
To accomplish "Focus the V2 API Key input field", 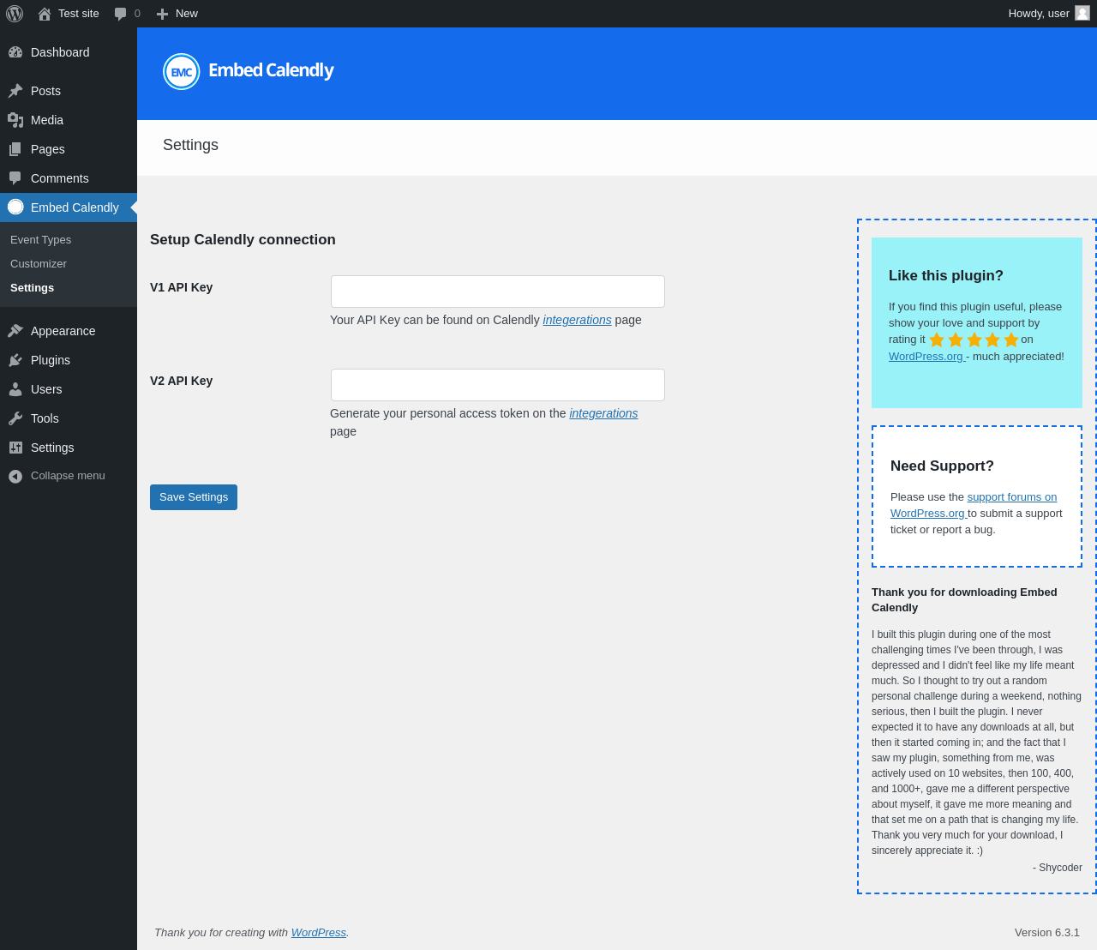I will pos(498,385).
